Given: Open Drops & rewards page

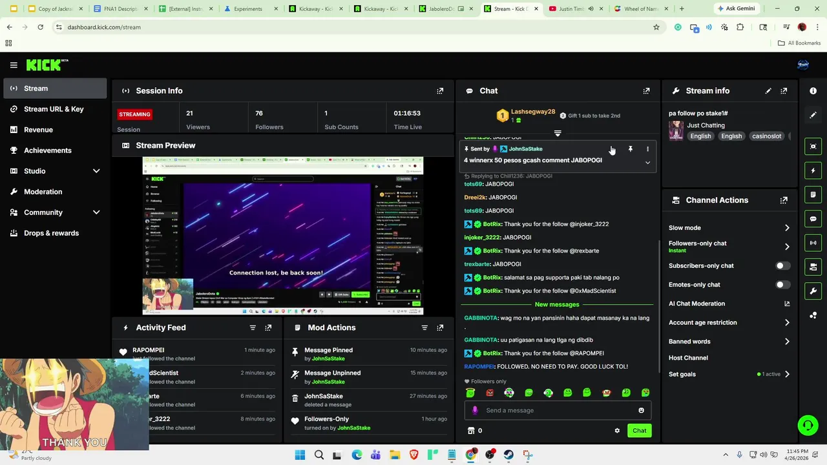Looking at the screenshot, I should 55,233.
